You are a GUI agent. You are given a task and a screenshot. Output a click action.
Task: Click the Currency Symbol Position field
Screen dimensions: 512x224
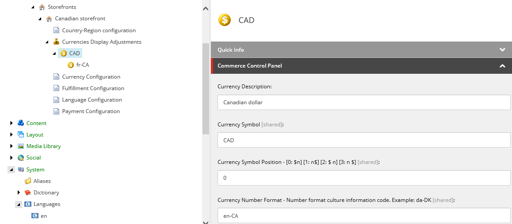pyautogui.click(x=364, y=178)
